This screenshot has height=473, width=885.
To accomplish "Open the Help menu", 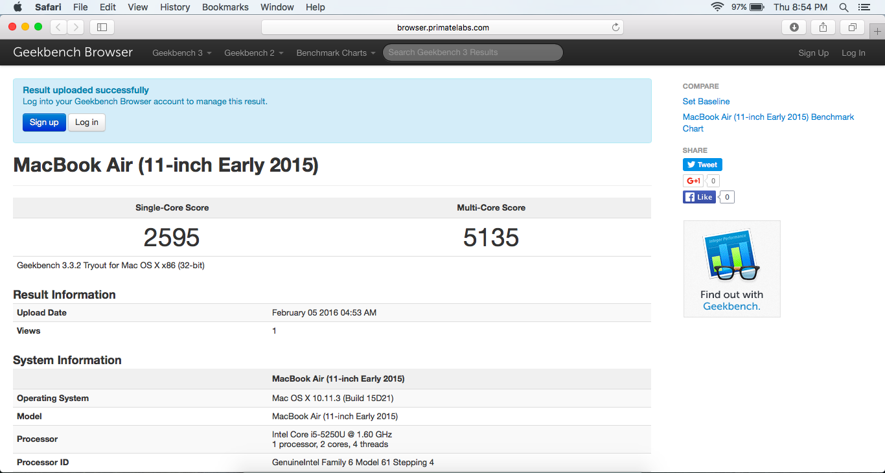I will point(316,7).
